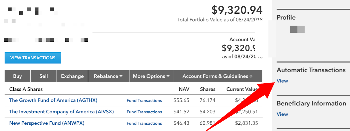Open the Buy menu item

17,76
